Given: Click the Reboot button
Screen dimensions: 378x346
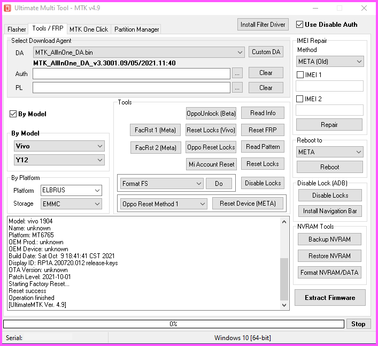Looking at the screenshot, I should click(x=329, y=167).
